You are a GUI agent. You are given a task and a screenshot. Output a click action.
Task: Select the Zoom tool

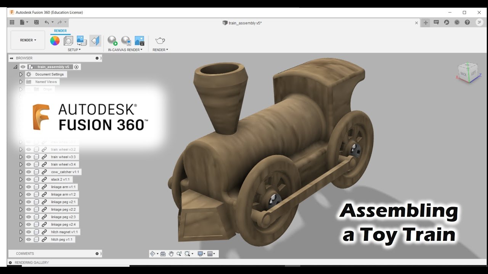click(179, 254)
